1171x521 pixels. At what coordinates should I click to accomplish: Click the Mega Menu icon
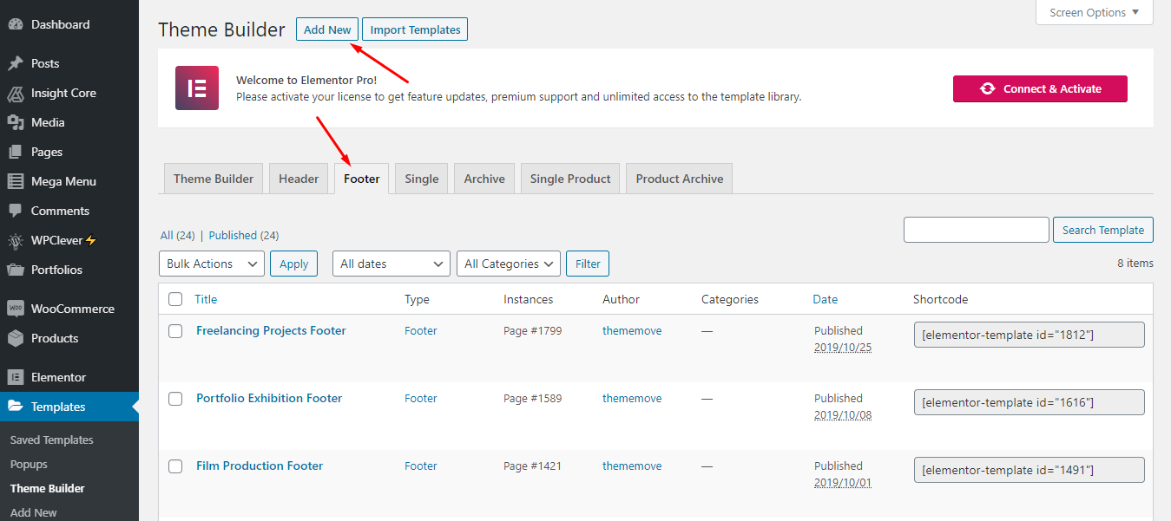pyautogui.click(x=15, y=181)
